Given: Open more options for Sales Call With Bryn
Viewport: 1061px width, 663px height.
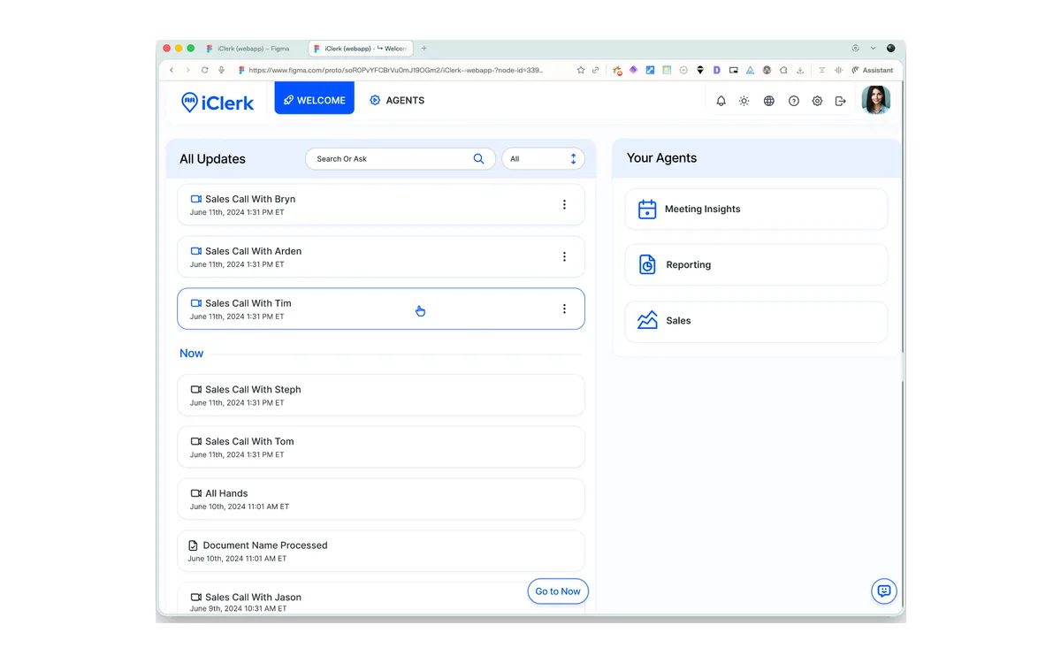Looking at the screenshot, I should [x=564, y=205].
